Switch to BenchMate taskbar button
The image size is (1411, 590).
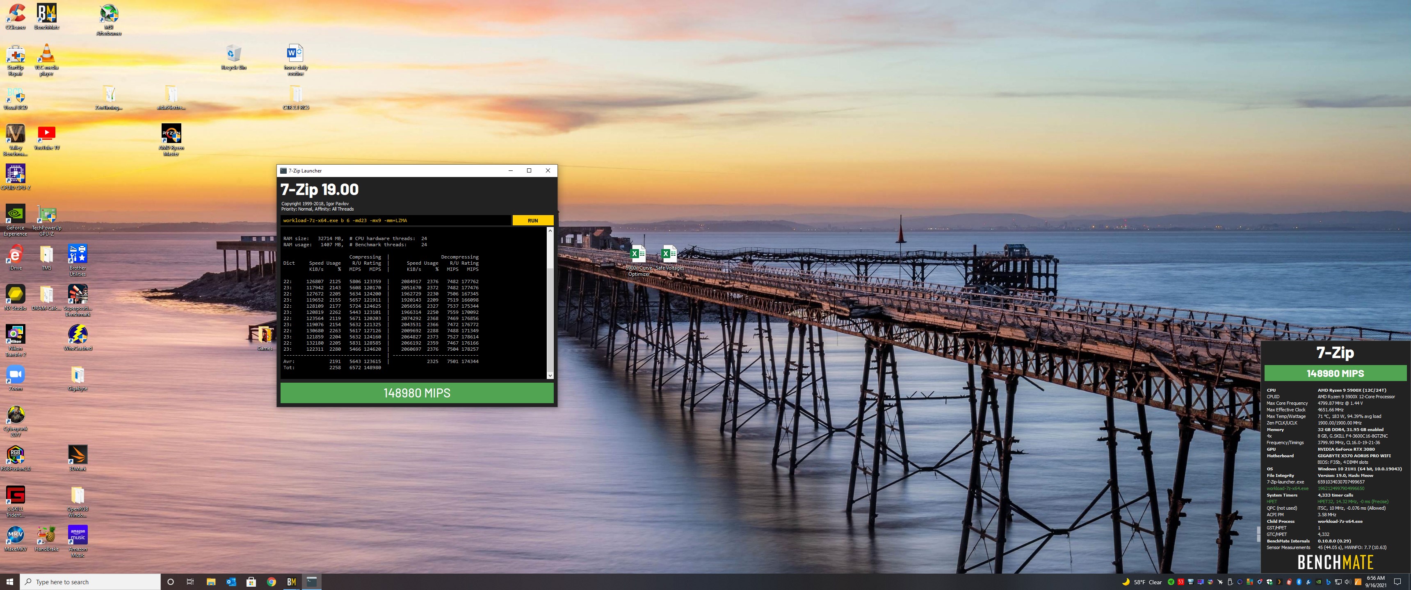tap(291, 582)
